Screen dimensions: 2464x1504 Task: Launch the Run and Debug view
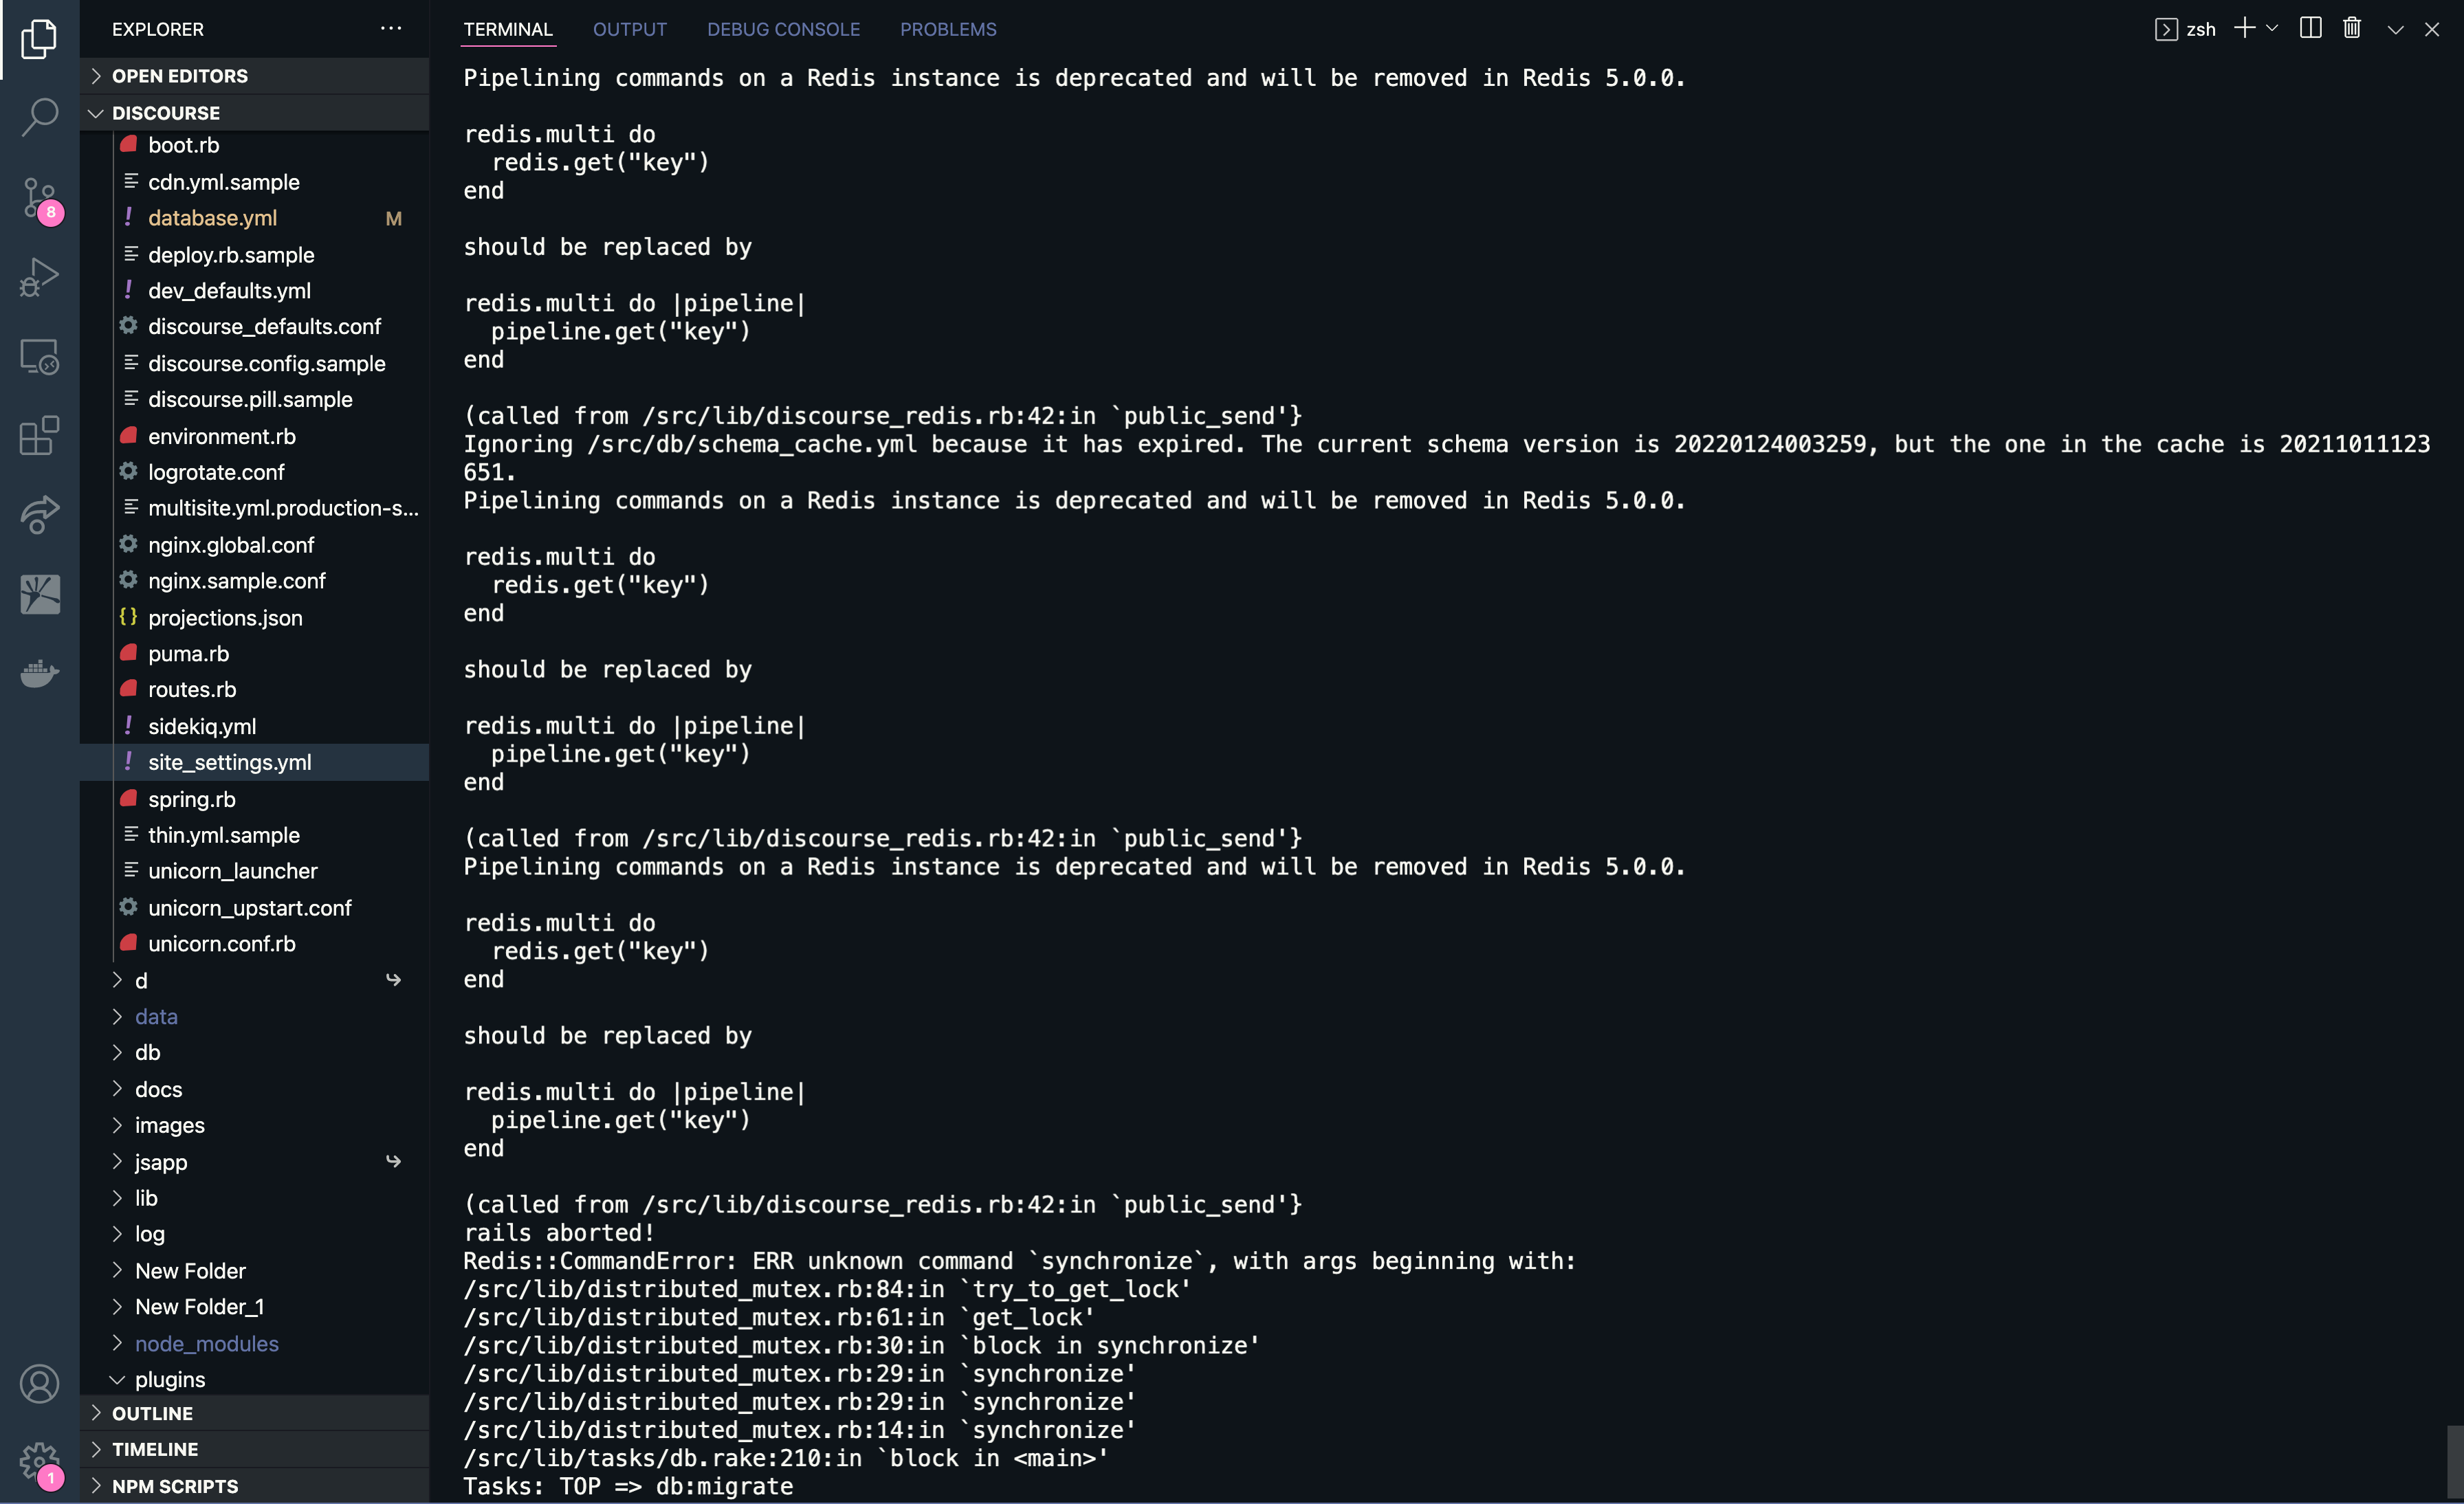(x=39, y=277)
